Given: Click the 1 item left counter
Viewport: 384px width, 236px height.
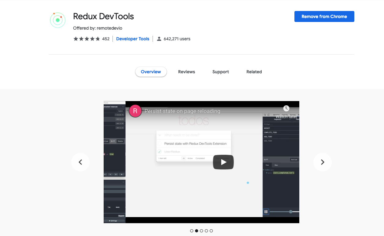Looking at the screenshot, I should pyautogui.click(x=162, y=158).
